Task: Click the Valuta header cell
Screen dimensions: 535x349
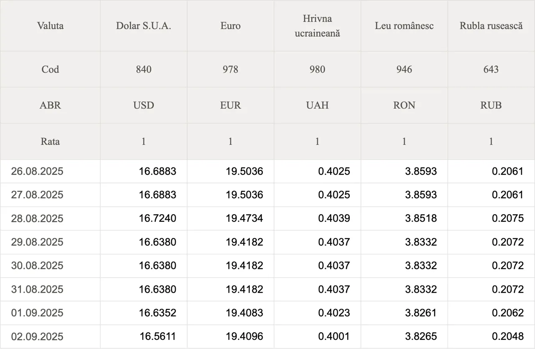Action: click(50, 26)
